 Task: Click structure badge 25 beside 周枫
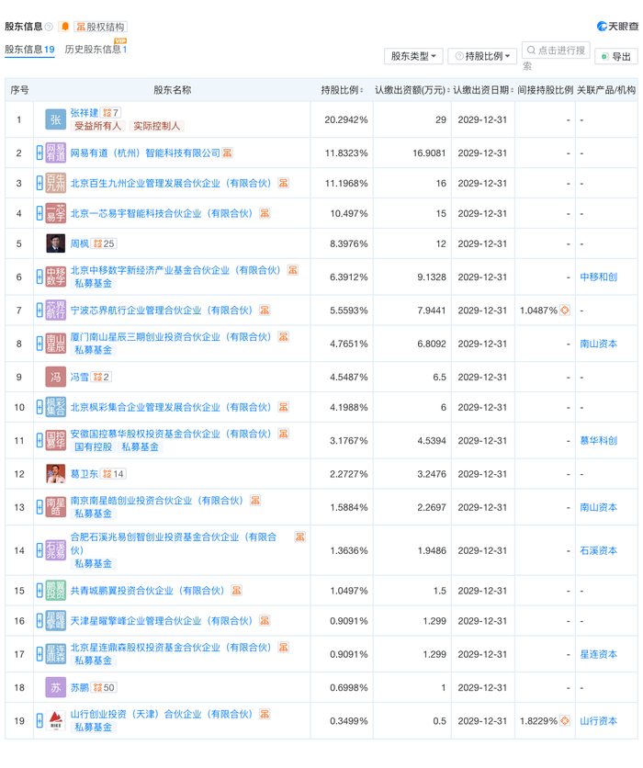coord(105,244)
